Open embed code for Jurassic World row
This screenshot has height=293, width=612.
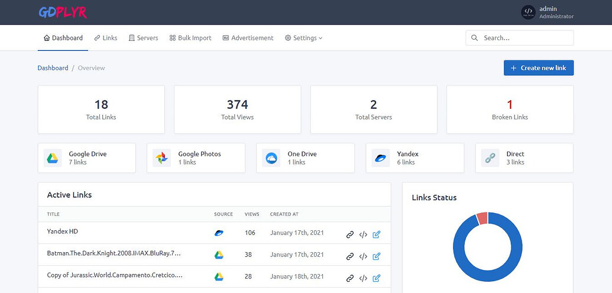pyautogui.click(x=363, y=278)
